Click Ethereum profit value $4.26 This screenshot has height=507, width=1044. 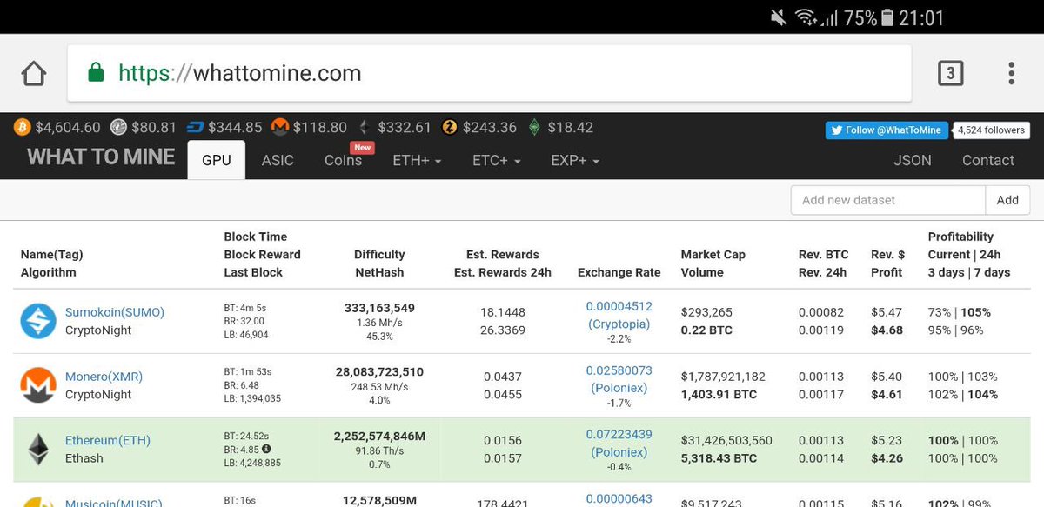pyautogui.click(x=887, y=458)
